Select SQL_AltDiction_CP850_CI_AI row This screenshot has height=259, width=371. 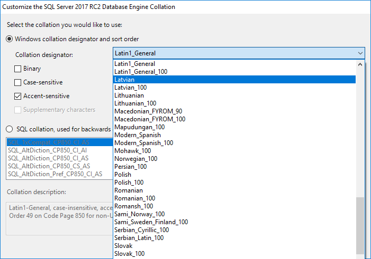60,150
